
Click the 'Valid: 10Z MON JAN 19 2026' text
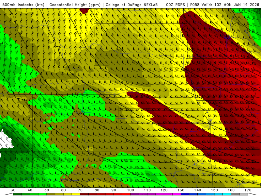[230, 5]
